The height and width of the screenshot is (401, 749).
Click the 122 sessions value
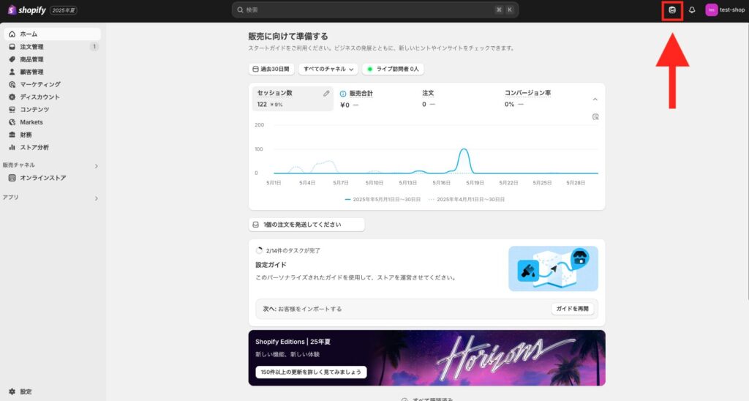262,104
